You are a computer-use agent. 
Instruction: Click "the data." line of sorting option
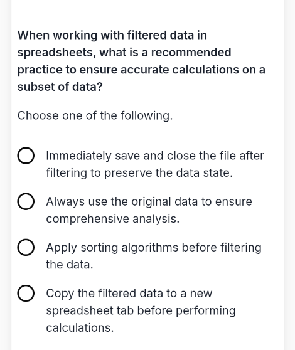click(x=70, y=265)
